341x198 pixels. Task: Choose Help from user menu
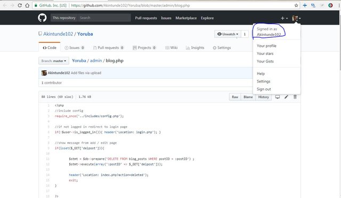(x=261, y=73)
